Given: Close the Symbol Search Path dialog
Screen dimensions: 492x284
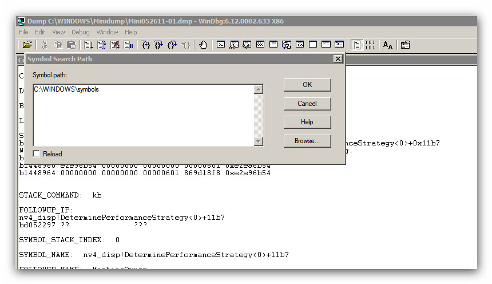Looking at the screenshot, I should [338, 59].
